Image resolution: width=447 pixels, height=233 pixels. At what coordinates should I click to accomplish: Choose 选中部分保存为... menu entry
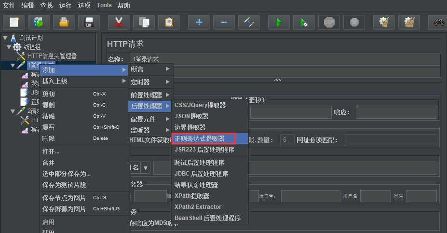click(x=84, y=174)
